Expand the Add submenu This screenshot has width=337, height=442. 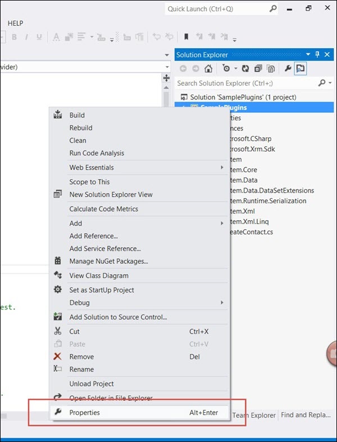pyautogui.click(x=140, y=224)
